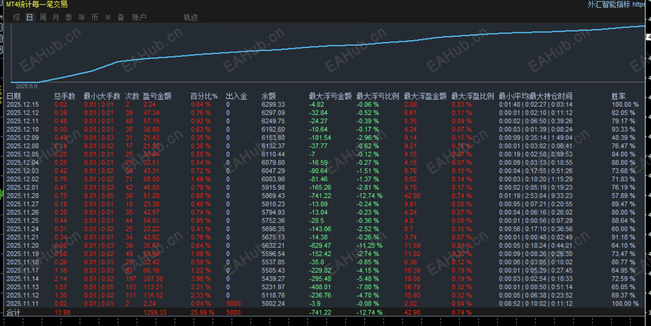
Task: Select the 2025.11.14 date cell
Action: point(23,279)
